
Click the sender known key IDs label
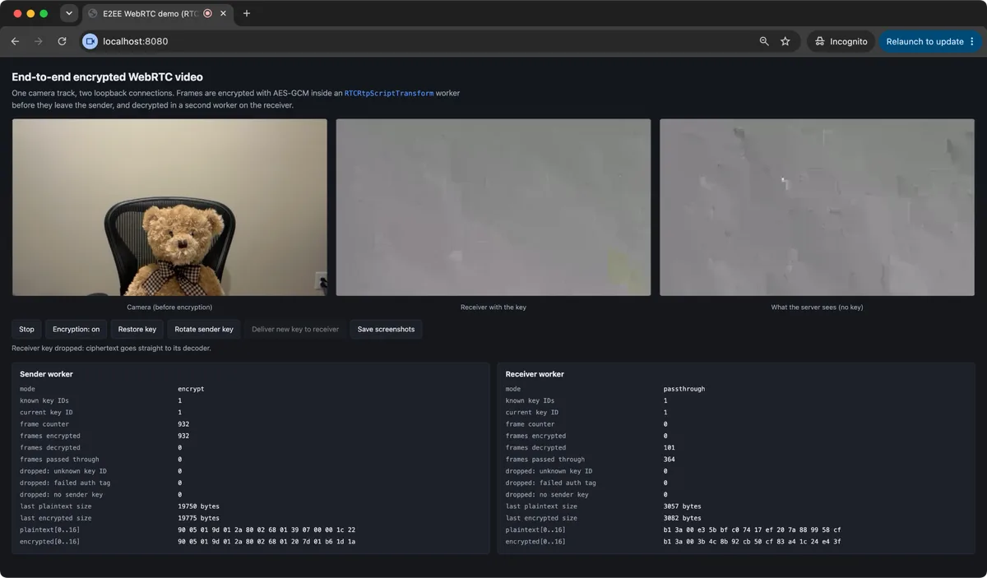[x=44, y=400]
